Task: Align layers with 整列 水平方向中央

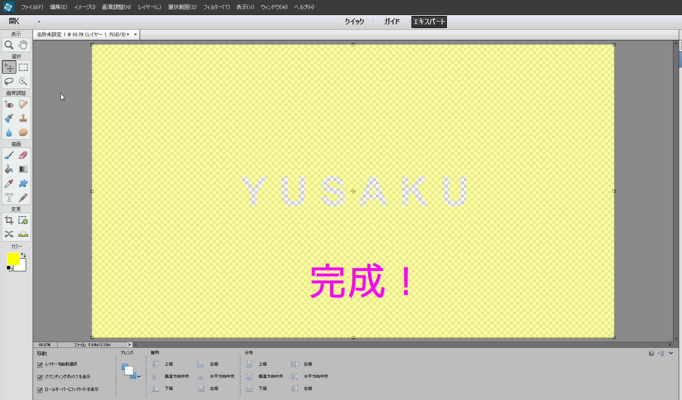Action: pyautogui.click(x=216, y=376)
